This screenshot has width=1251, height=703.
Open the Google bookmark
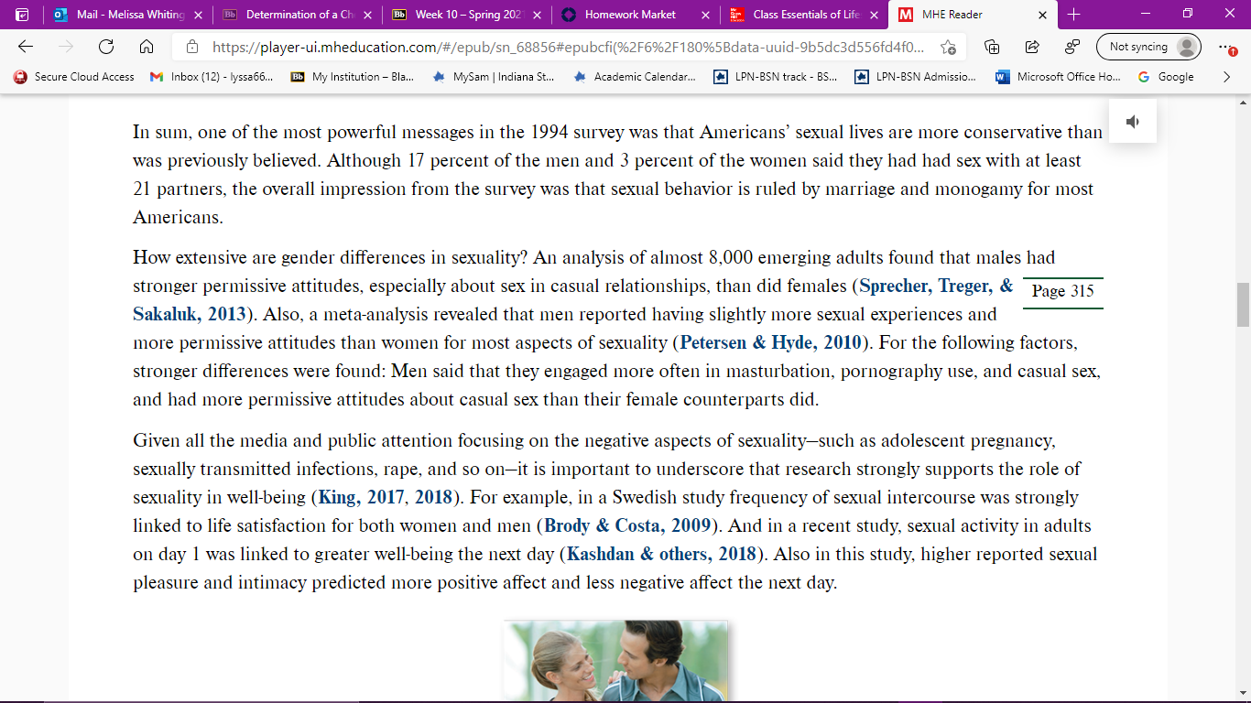coord(1166,77)
